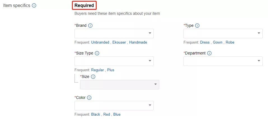
Task: Click the Type info icon
Action: tap(197, 25)
